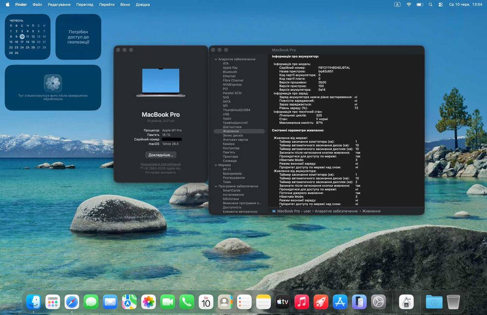Select Пам'ять in the sidebar

tap(229, 152)
